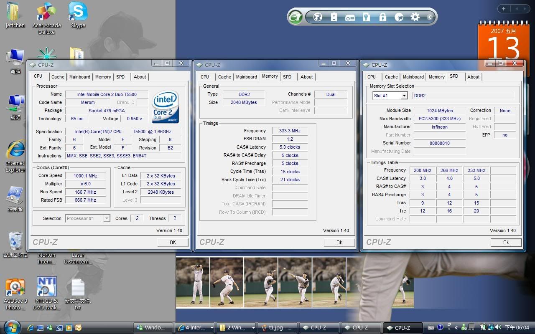
Task: Open the battery power icon in Acer toolbar
Action: (334, 17)
